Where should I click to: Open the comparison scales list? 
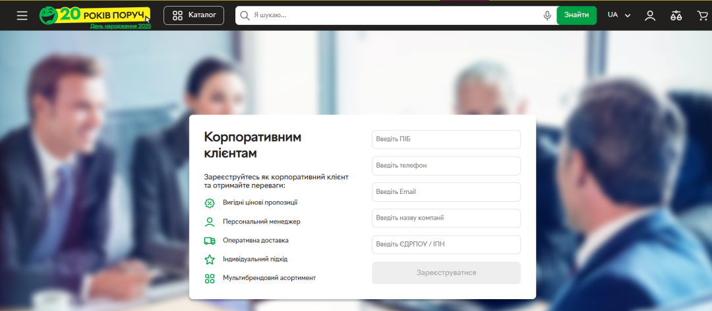click(x=676, y=15)
